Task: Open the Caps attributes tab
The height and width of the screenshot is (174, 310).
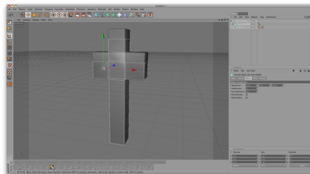Action: coord(255,78)
